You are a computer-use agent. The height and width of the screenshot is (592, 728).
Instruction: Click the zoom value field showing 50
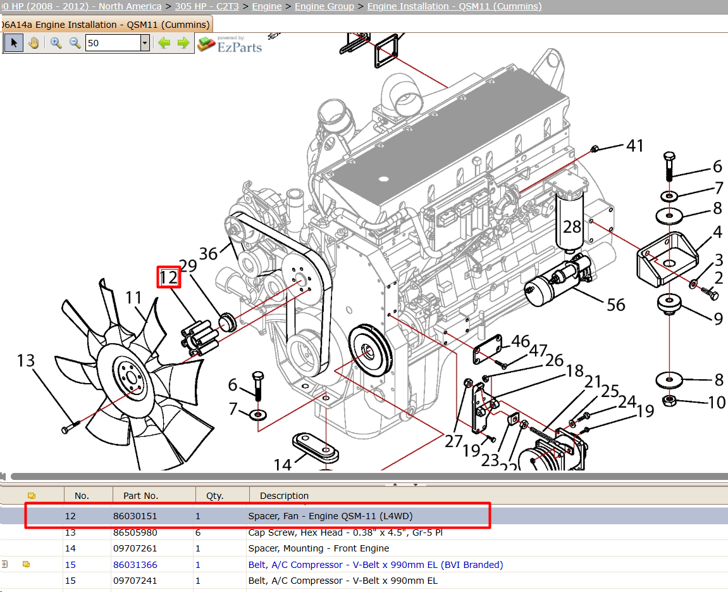113,43
